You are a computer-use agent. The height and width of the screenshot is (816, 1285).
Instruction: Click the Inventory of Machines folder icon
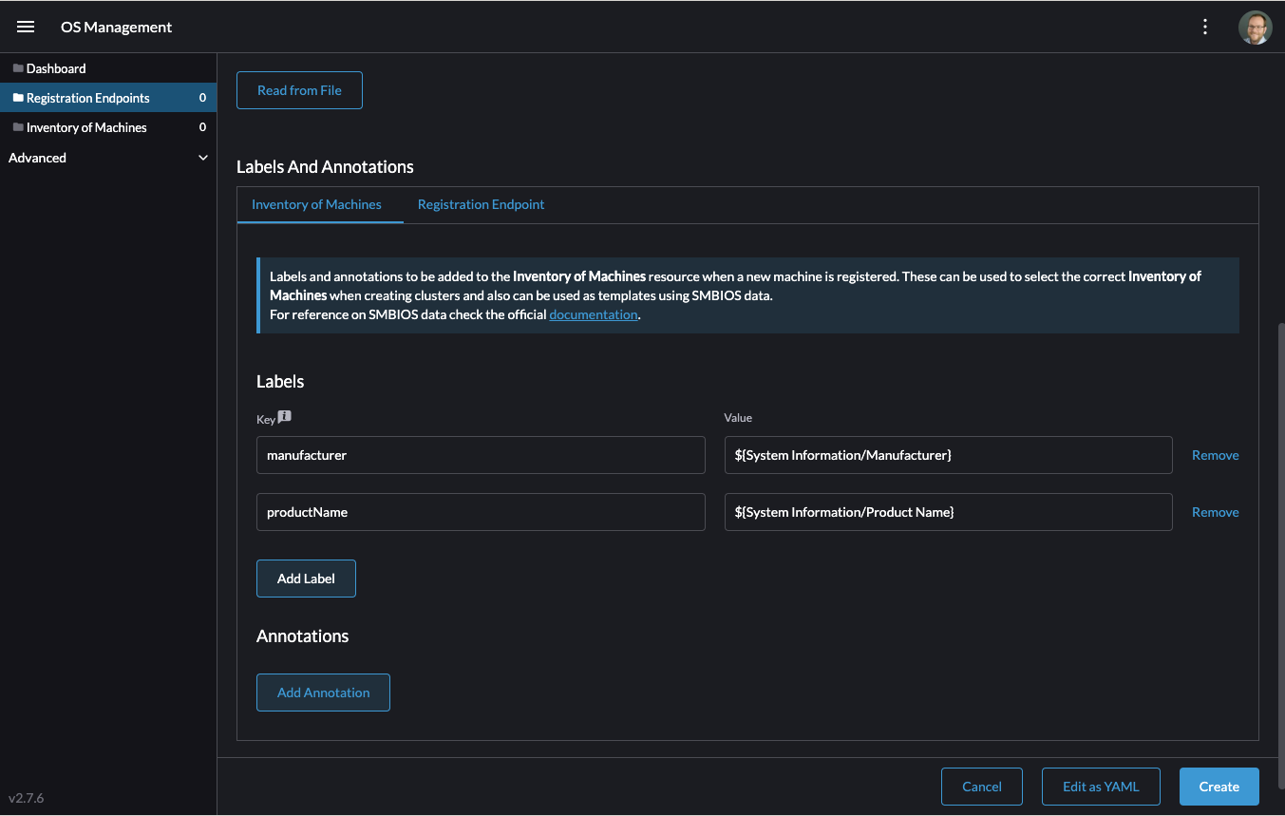tap(18, 127)
